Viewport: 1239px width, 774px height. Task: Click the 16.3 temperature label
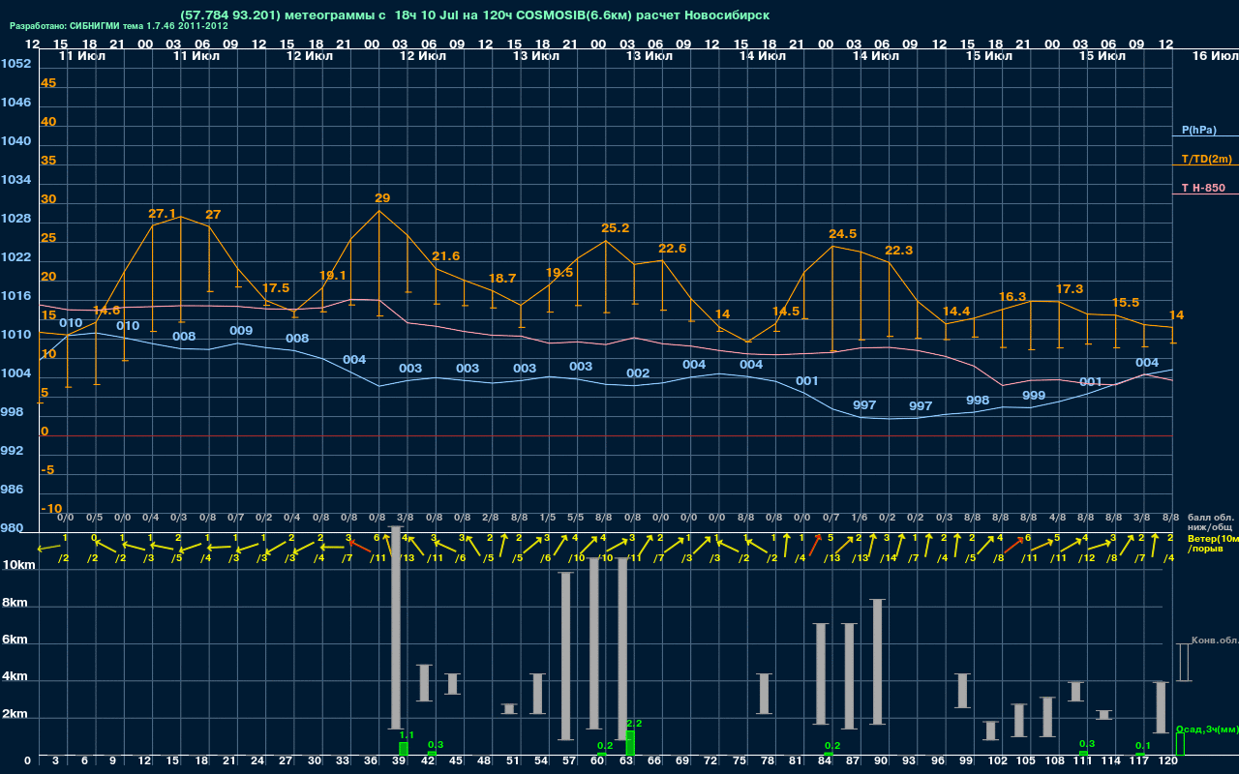coord(1012,297)
